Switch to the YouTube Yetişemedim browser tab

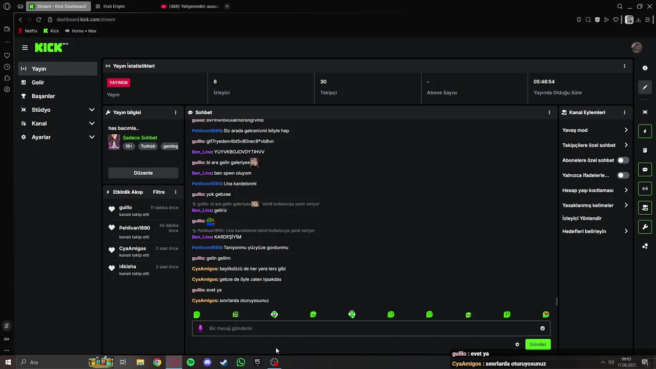click(190, 6)
